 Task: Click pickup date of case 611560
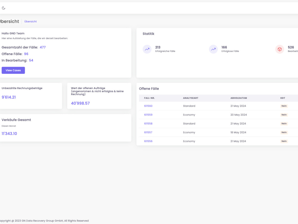click(x=238, y=106)
